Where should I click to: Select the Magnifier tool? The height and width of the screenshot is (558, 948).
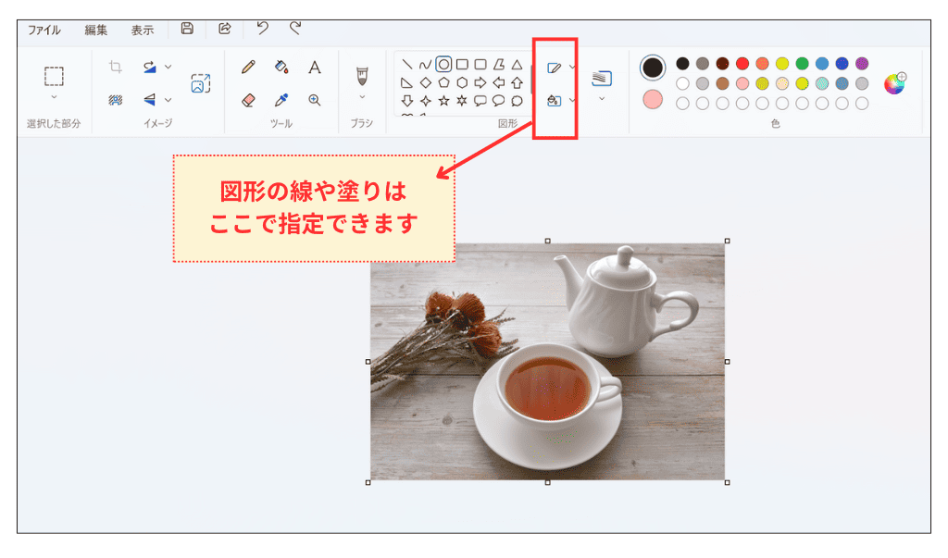[315, 100]
